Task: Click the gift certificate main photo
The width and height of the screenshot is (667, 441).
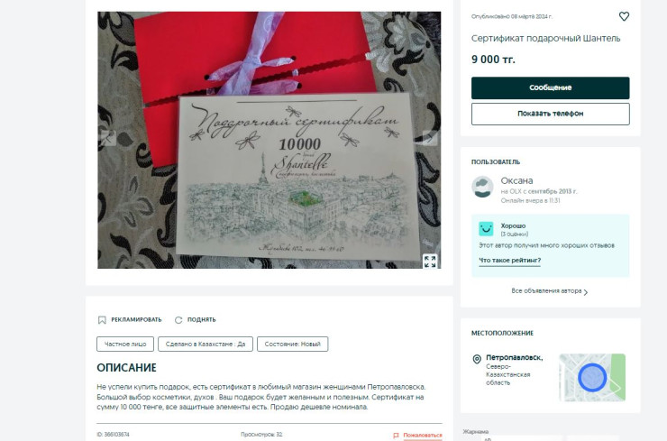Action: tap(269, 140)
